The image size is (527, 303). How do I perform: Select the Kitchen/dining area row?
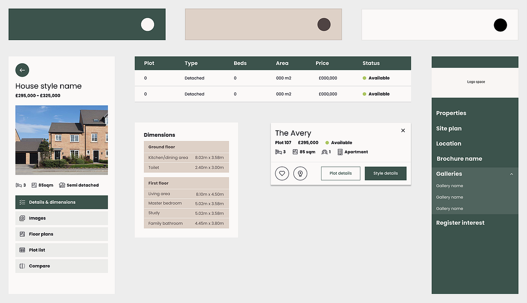186,158
